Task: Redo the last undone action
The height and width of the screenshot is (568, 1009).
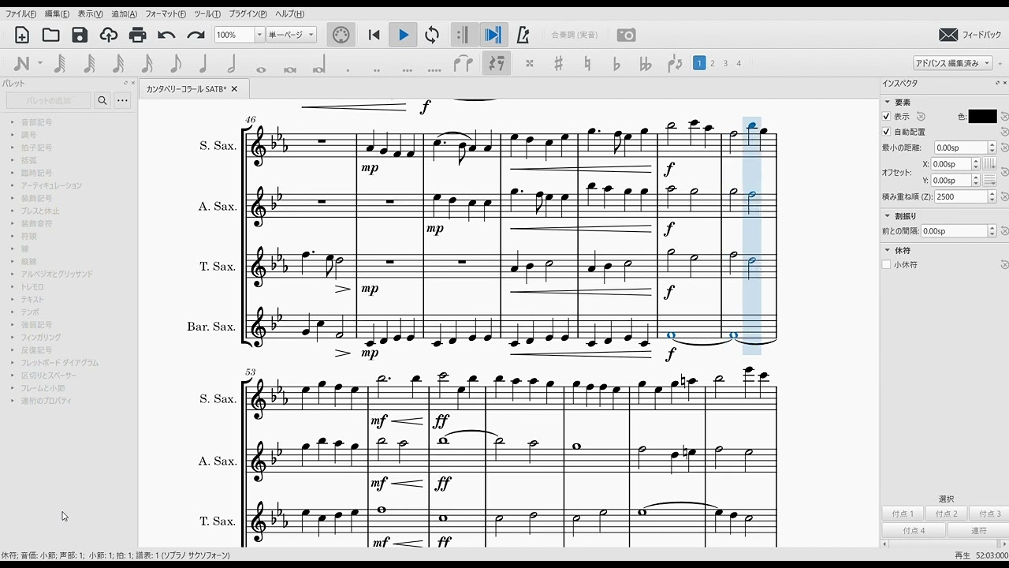Action: pyautogui.click(x=195, y=35)
